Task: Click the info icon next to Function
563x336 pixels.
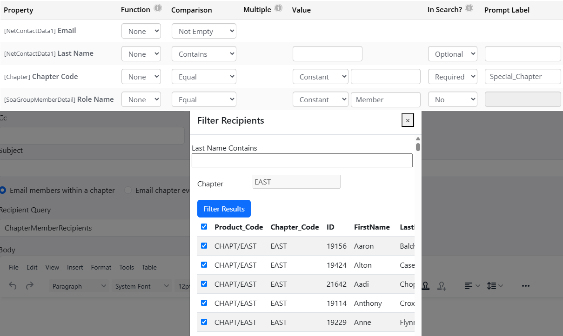Action: tap(158, 8)
